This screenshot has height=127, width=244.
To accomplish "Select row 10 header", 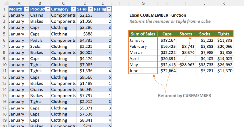I will click(4, 64).
